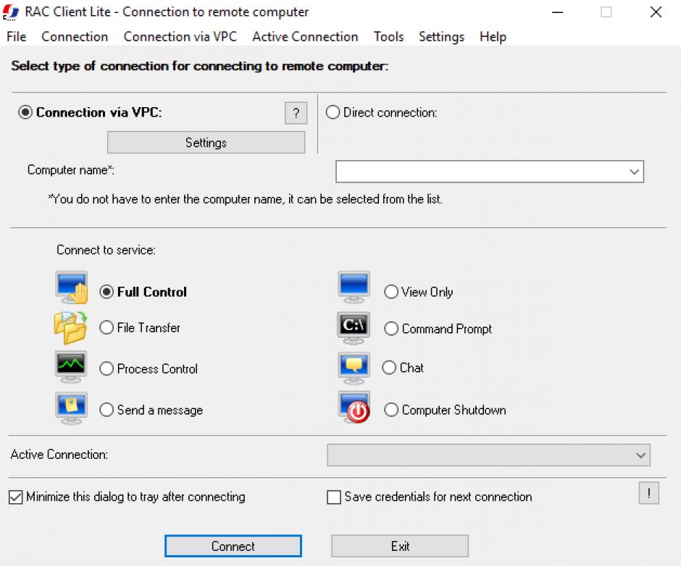This screenshot has height=566, width=681.
Task: Open the Connection via VPC menu
Action: [180, 37]
